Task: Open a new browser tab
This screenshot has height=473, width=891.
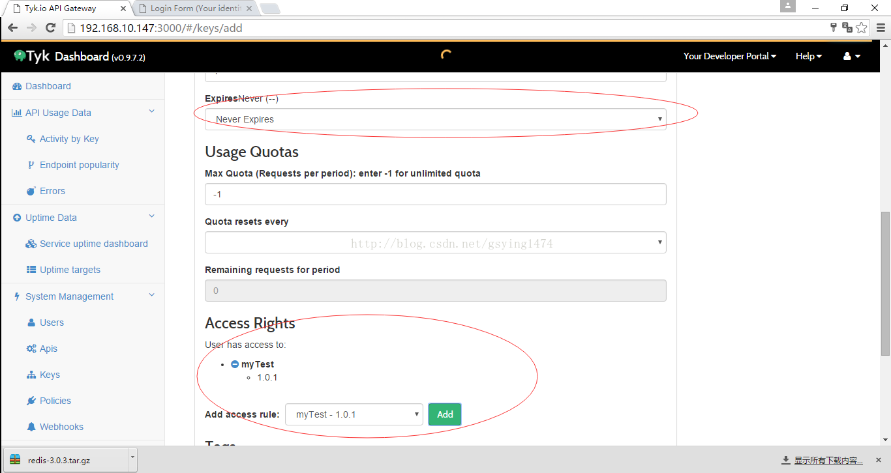Action: coord(270,8)
